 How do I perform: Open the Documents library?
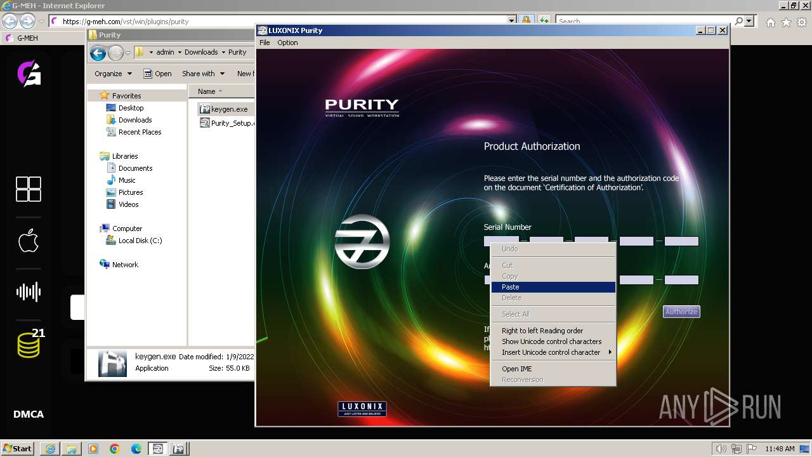coord(135,168)
